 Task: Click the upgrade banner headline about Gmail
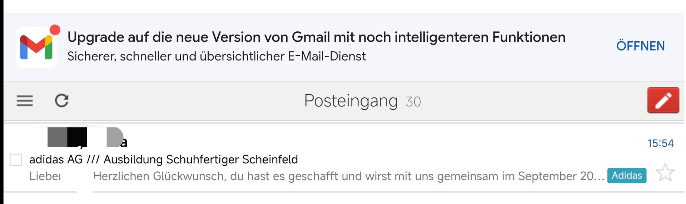[x=316, y=37]
